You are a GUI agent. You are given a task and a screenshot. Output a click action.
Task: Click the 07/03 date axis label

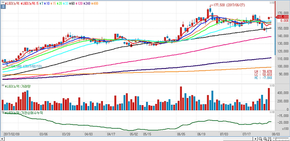(x=224, y=134)
